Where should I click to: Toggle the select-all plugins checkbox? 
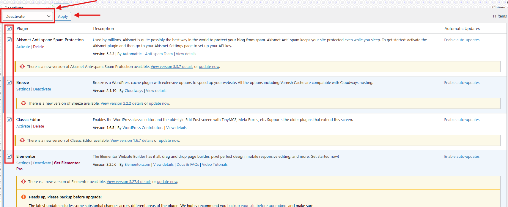pos(9,28)
